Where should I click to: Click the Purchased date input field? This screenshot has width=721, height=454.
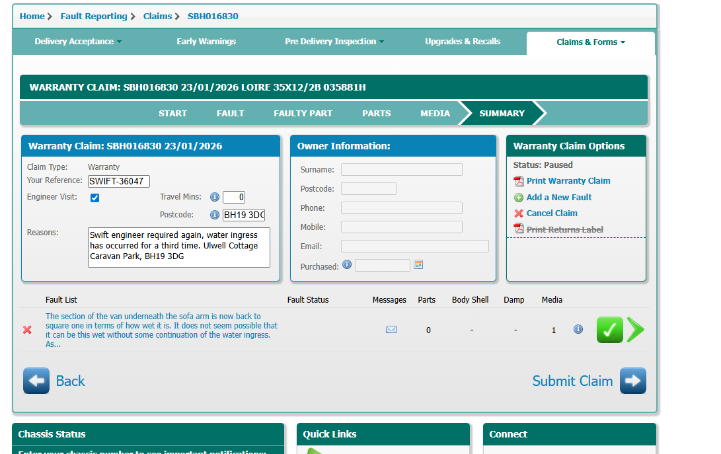[383, 266]
